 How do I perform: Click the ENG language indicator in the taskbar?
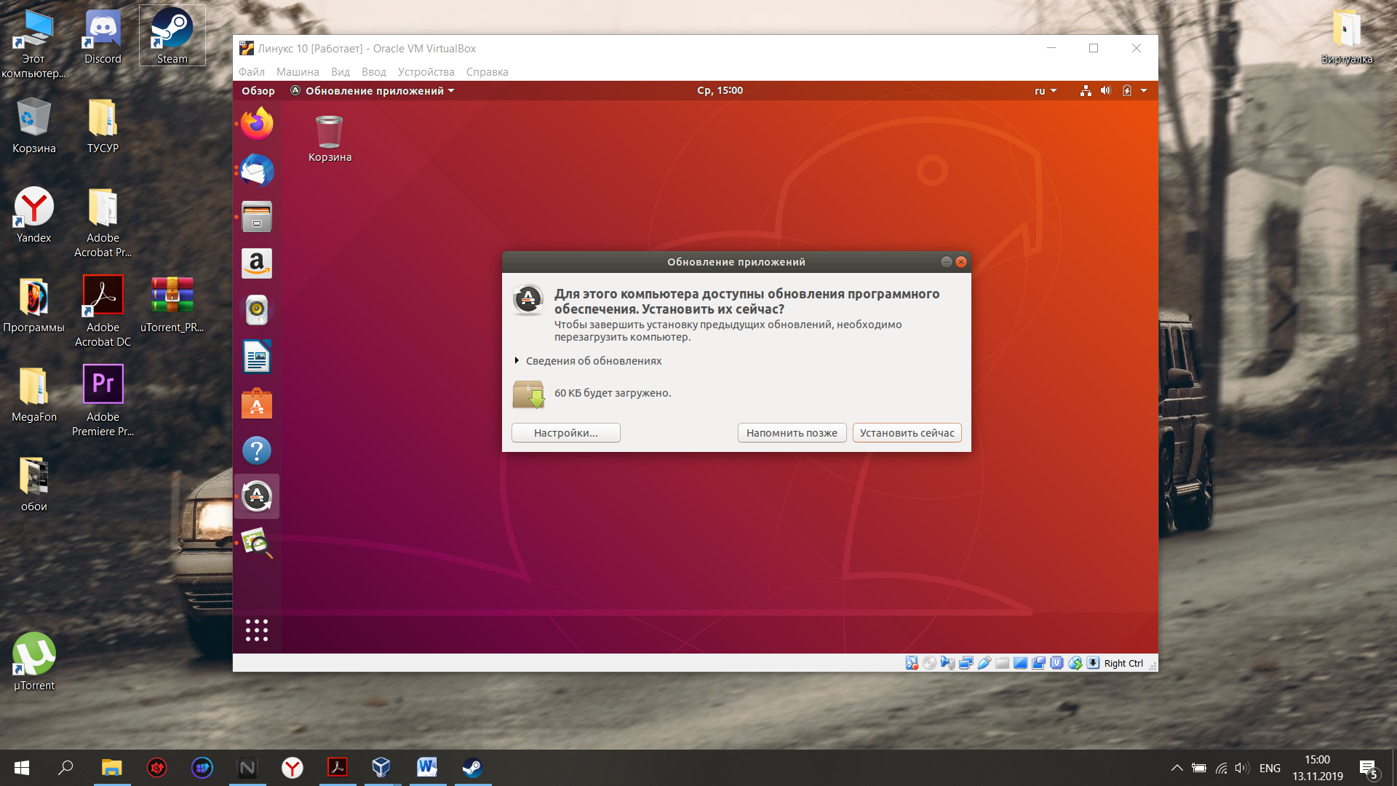(x=1270, y=769)
